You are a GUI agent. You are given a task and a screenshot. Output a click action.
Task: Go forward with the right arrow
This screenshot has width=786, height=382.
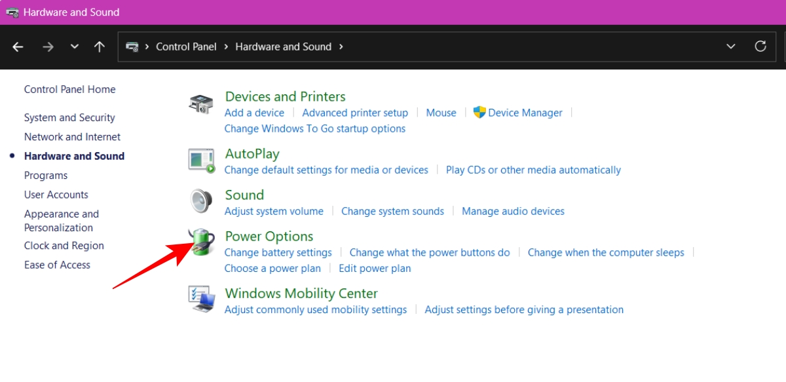point(48,47)
